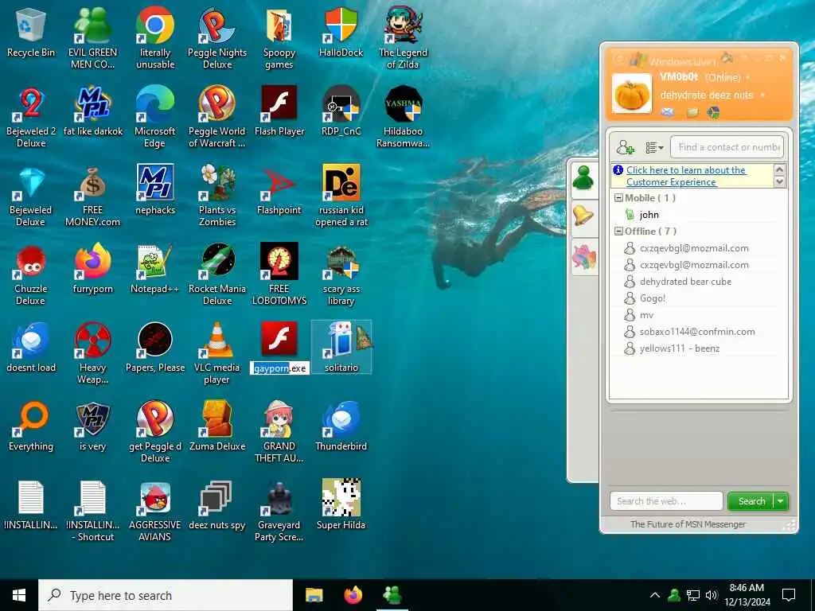This screenshot has height=611, width=815.
Task: Click the green buddy tab in Messenger sidebar
Action: click(x=583, y=178)
